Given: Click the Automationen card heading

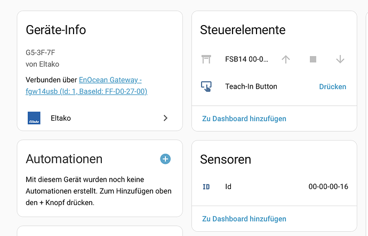Looking at the screenshot, I should 64,159.
